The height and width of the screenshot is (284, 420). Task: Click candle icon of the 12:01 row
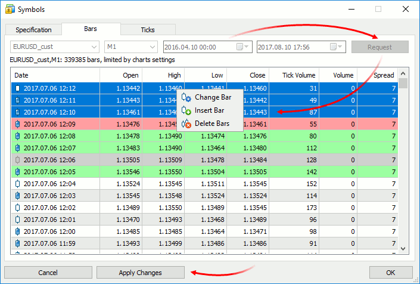click(x=18, y=220)
